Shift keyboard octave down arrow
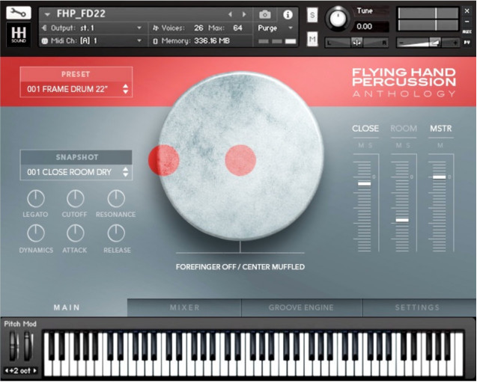Image resolution: width=477 pixels, height=383 pixels. [x=7, y=371]
